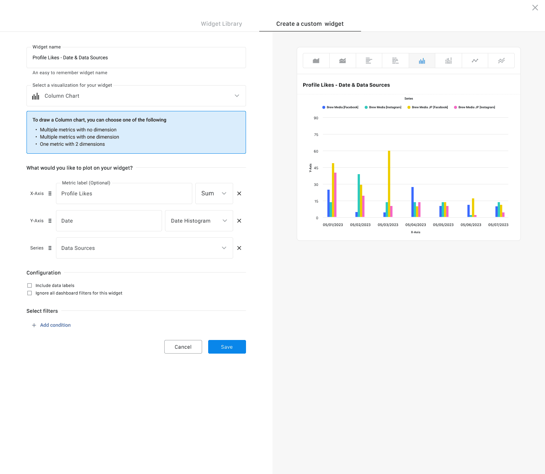
Task: Open the Sum aggregation dropdown
Action: tap(214, 193)
